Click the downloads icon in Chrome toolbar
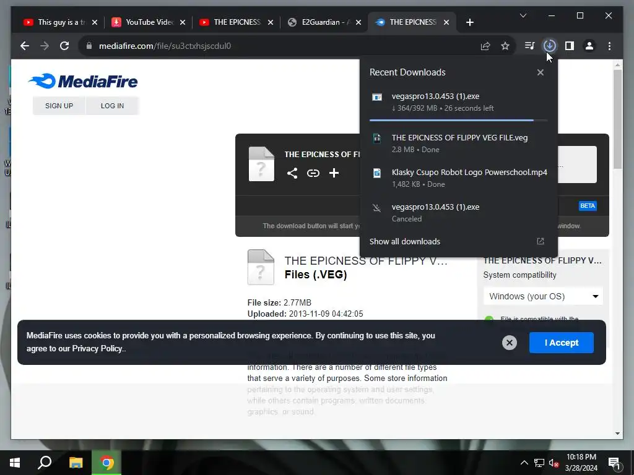This screenshot has height=475, width=634. tap(550, 46)
